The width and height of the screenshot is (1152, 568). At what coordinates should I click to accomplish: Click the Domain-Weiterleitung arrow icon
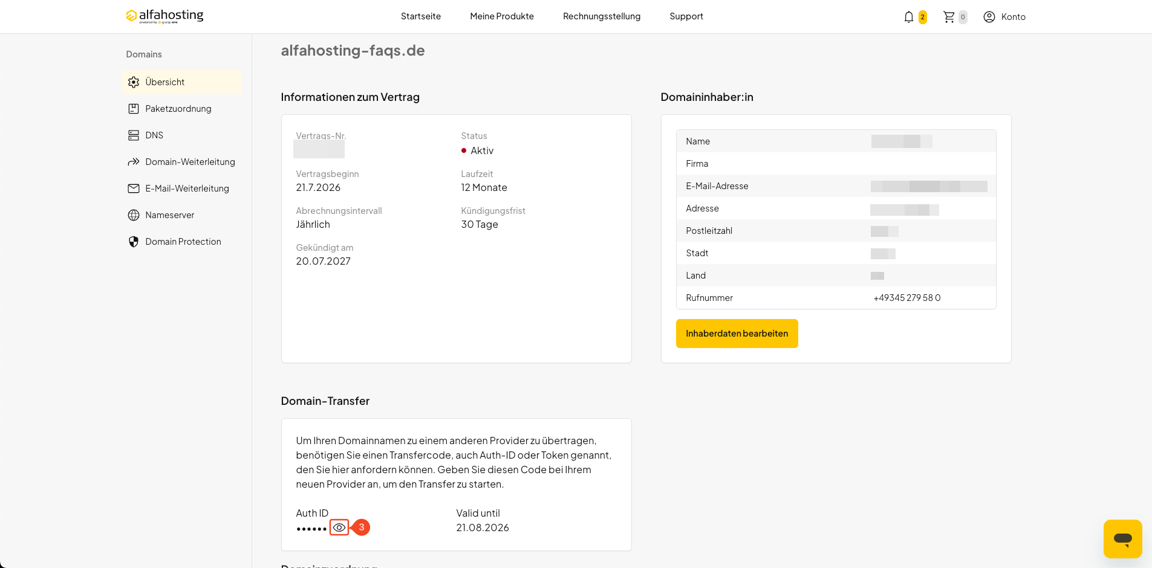click(134, 162)
